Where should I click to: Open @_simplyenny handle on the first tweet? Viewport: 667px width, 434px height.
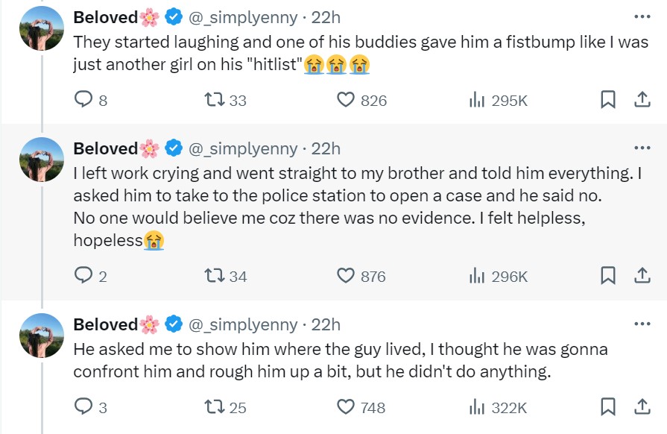point(243,16)
